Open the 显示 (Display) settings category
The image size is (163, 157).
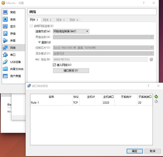(13, 26)
